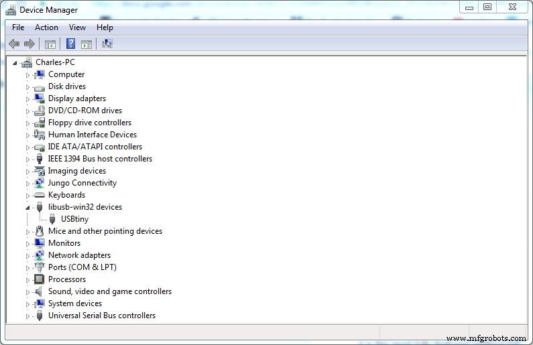Click the Show/Hide Console Tree toolbar icon
This screenshot has height=345, width=533.
50,44
